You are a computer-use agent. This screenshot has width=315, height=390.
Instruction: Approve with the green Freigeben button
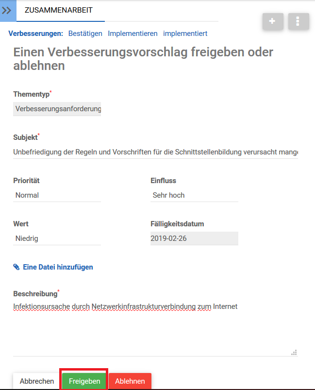[x=84, y=381]
